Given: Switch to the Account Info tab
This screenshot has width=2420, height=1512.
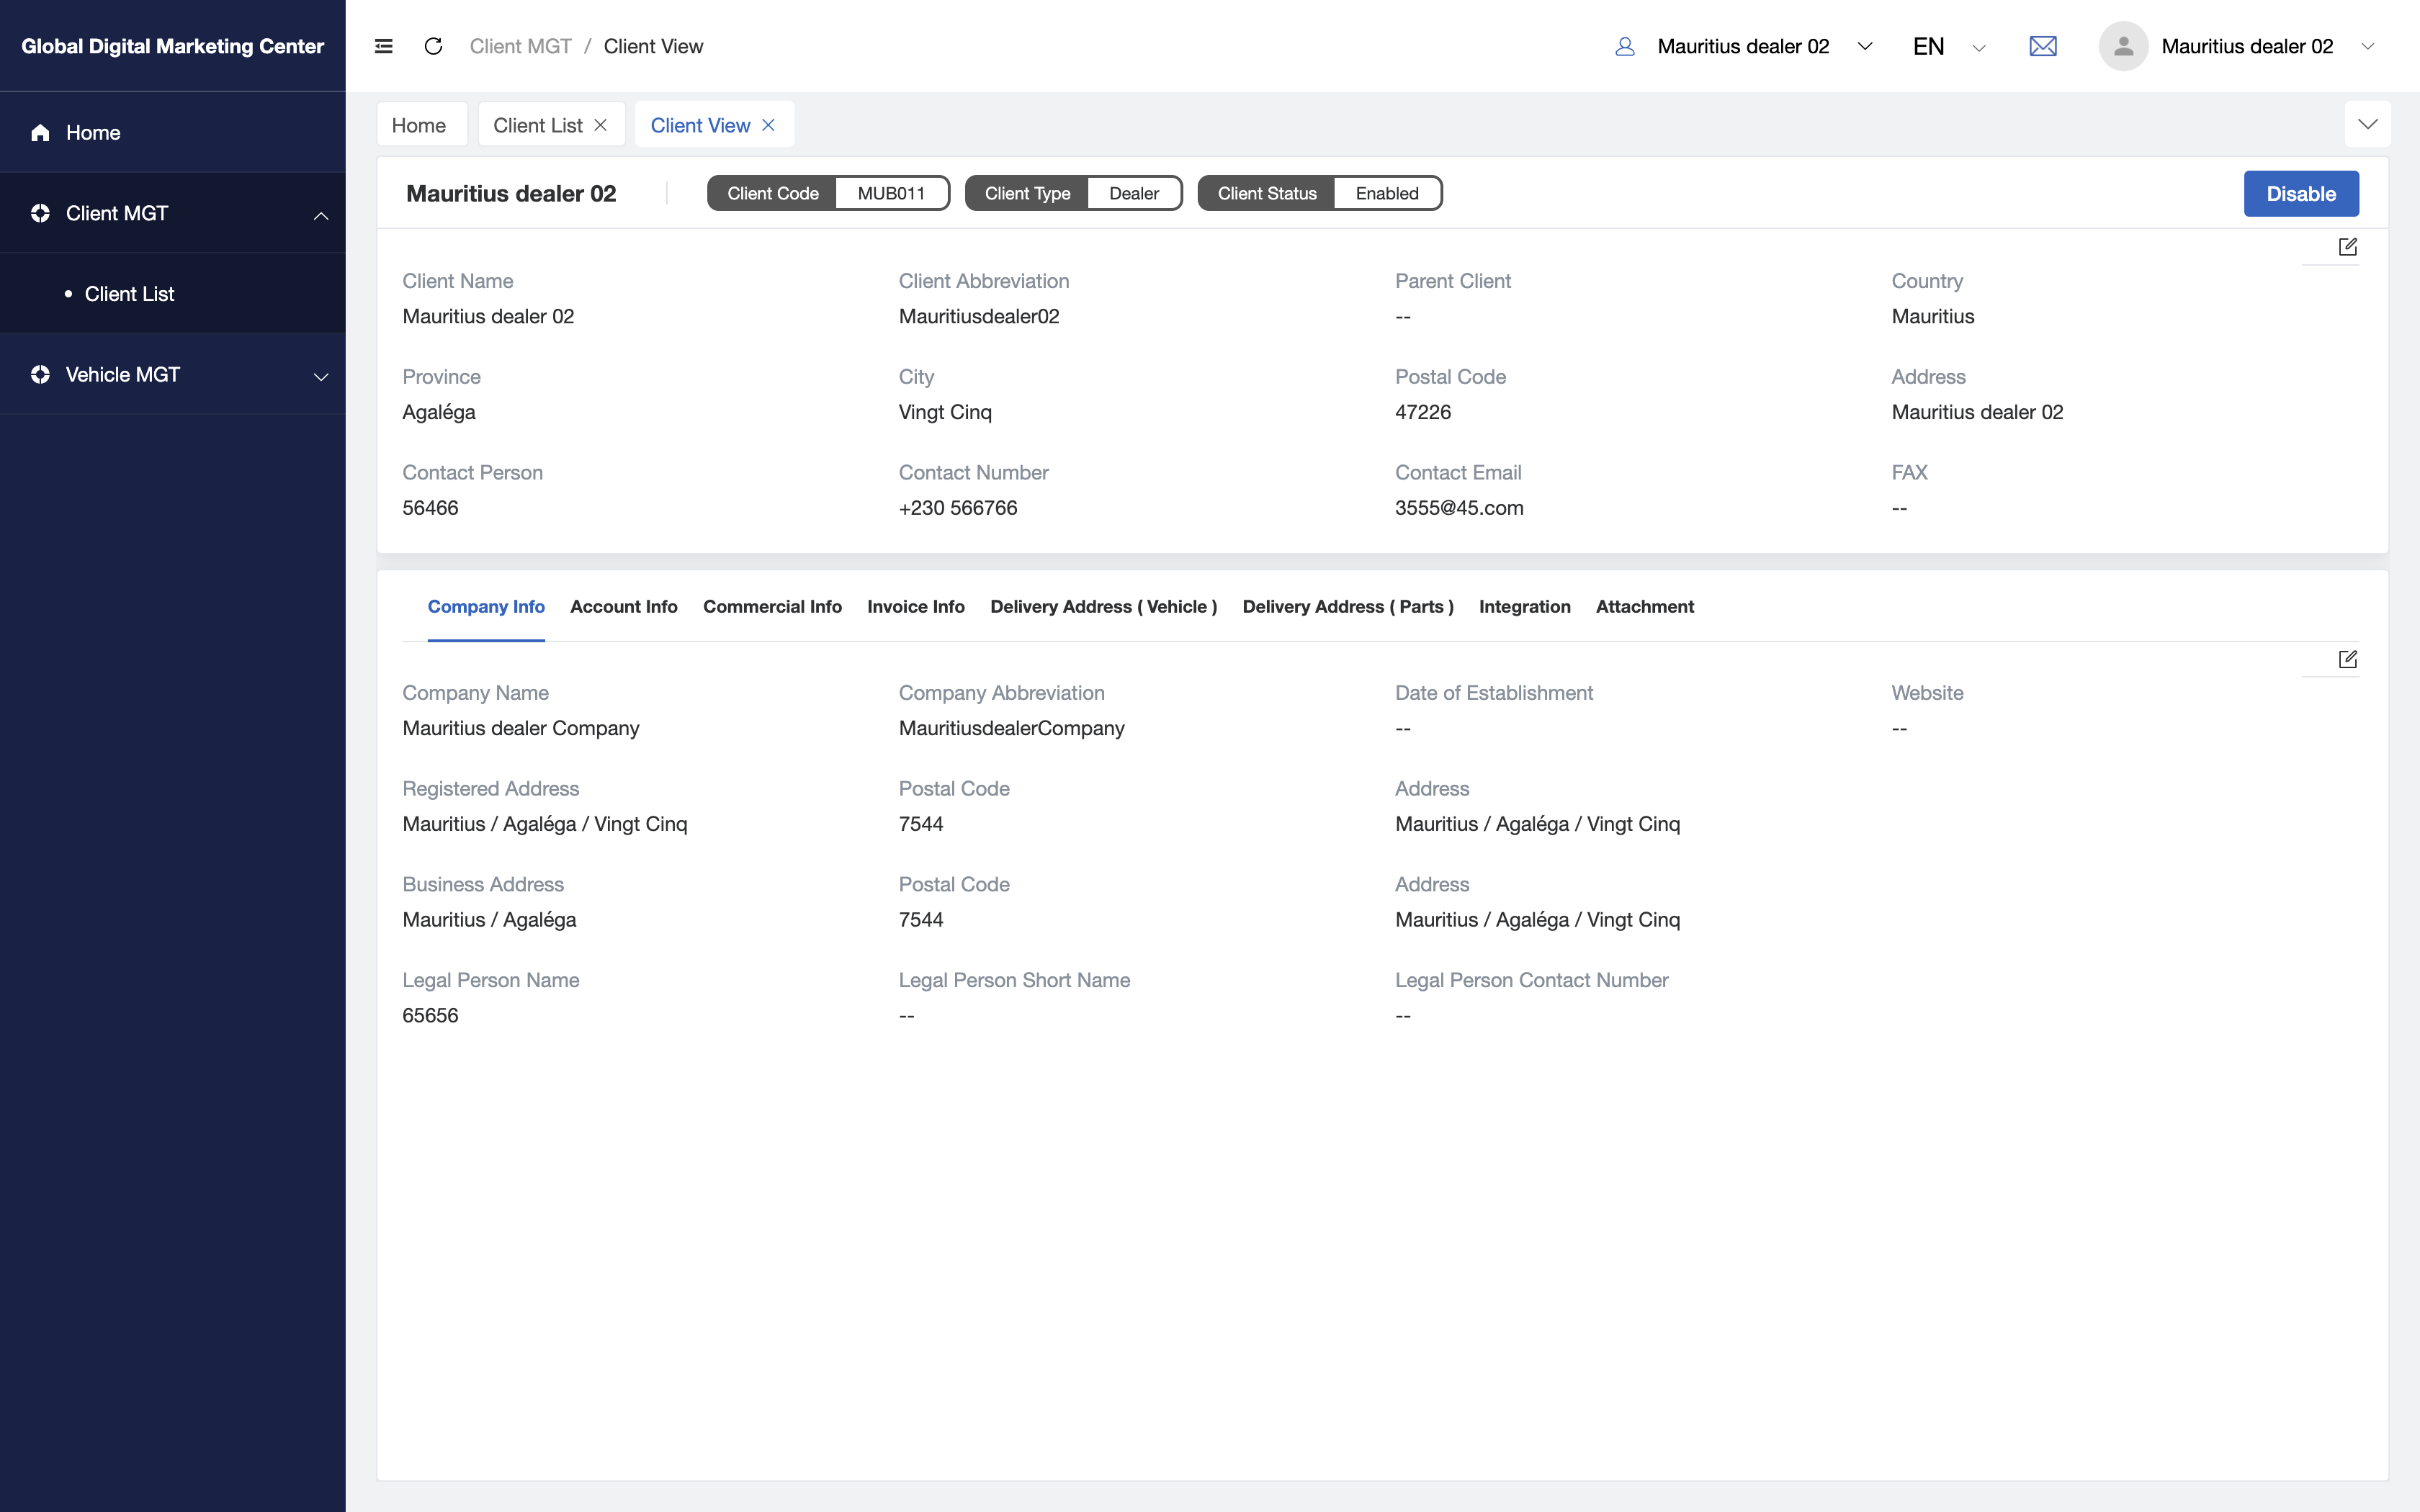Looking at the screenshot, I should (x=624, y=606).
